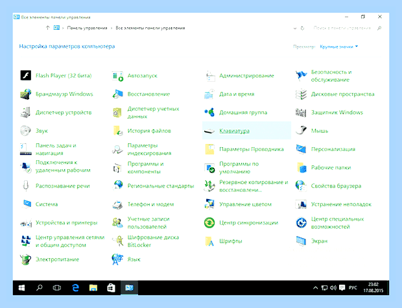
Task: Switch input language via РУС indicator
Action: (x=353, y=288)
